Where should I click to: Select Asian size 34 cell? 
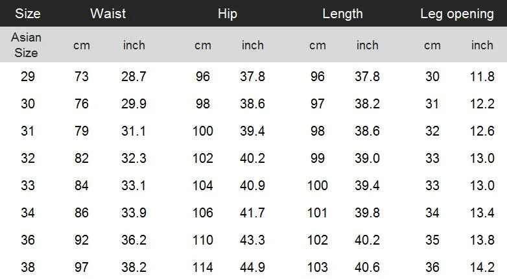coord(28,213)
